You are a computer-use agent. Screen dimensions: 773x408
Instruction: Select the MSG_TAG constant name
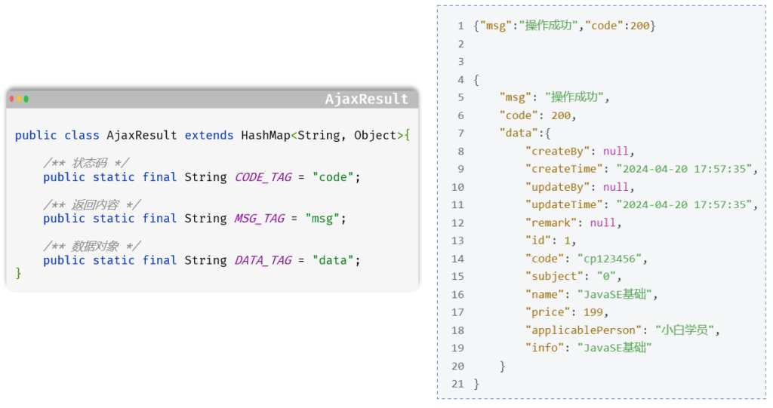[x=260, y=219]
